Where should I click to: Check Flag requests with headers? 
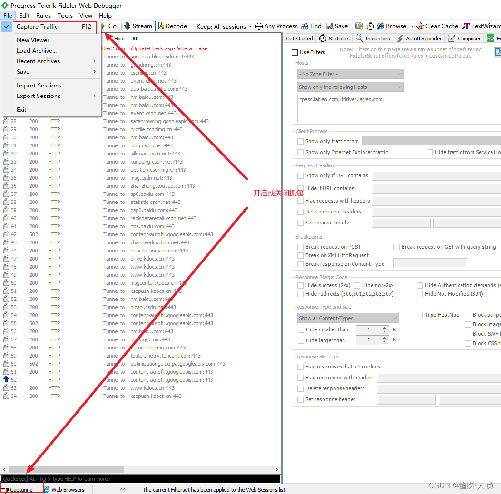click(300, 201)
